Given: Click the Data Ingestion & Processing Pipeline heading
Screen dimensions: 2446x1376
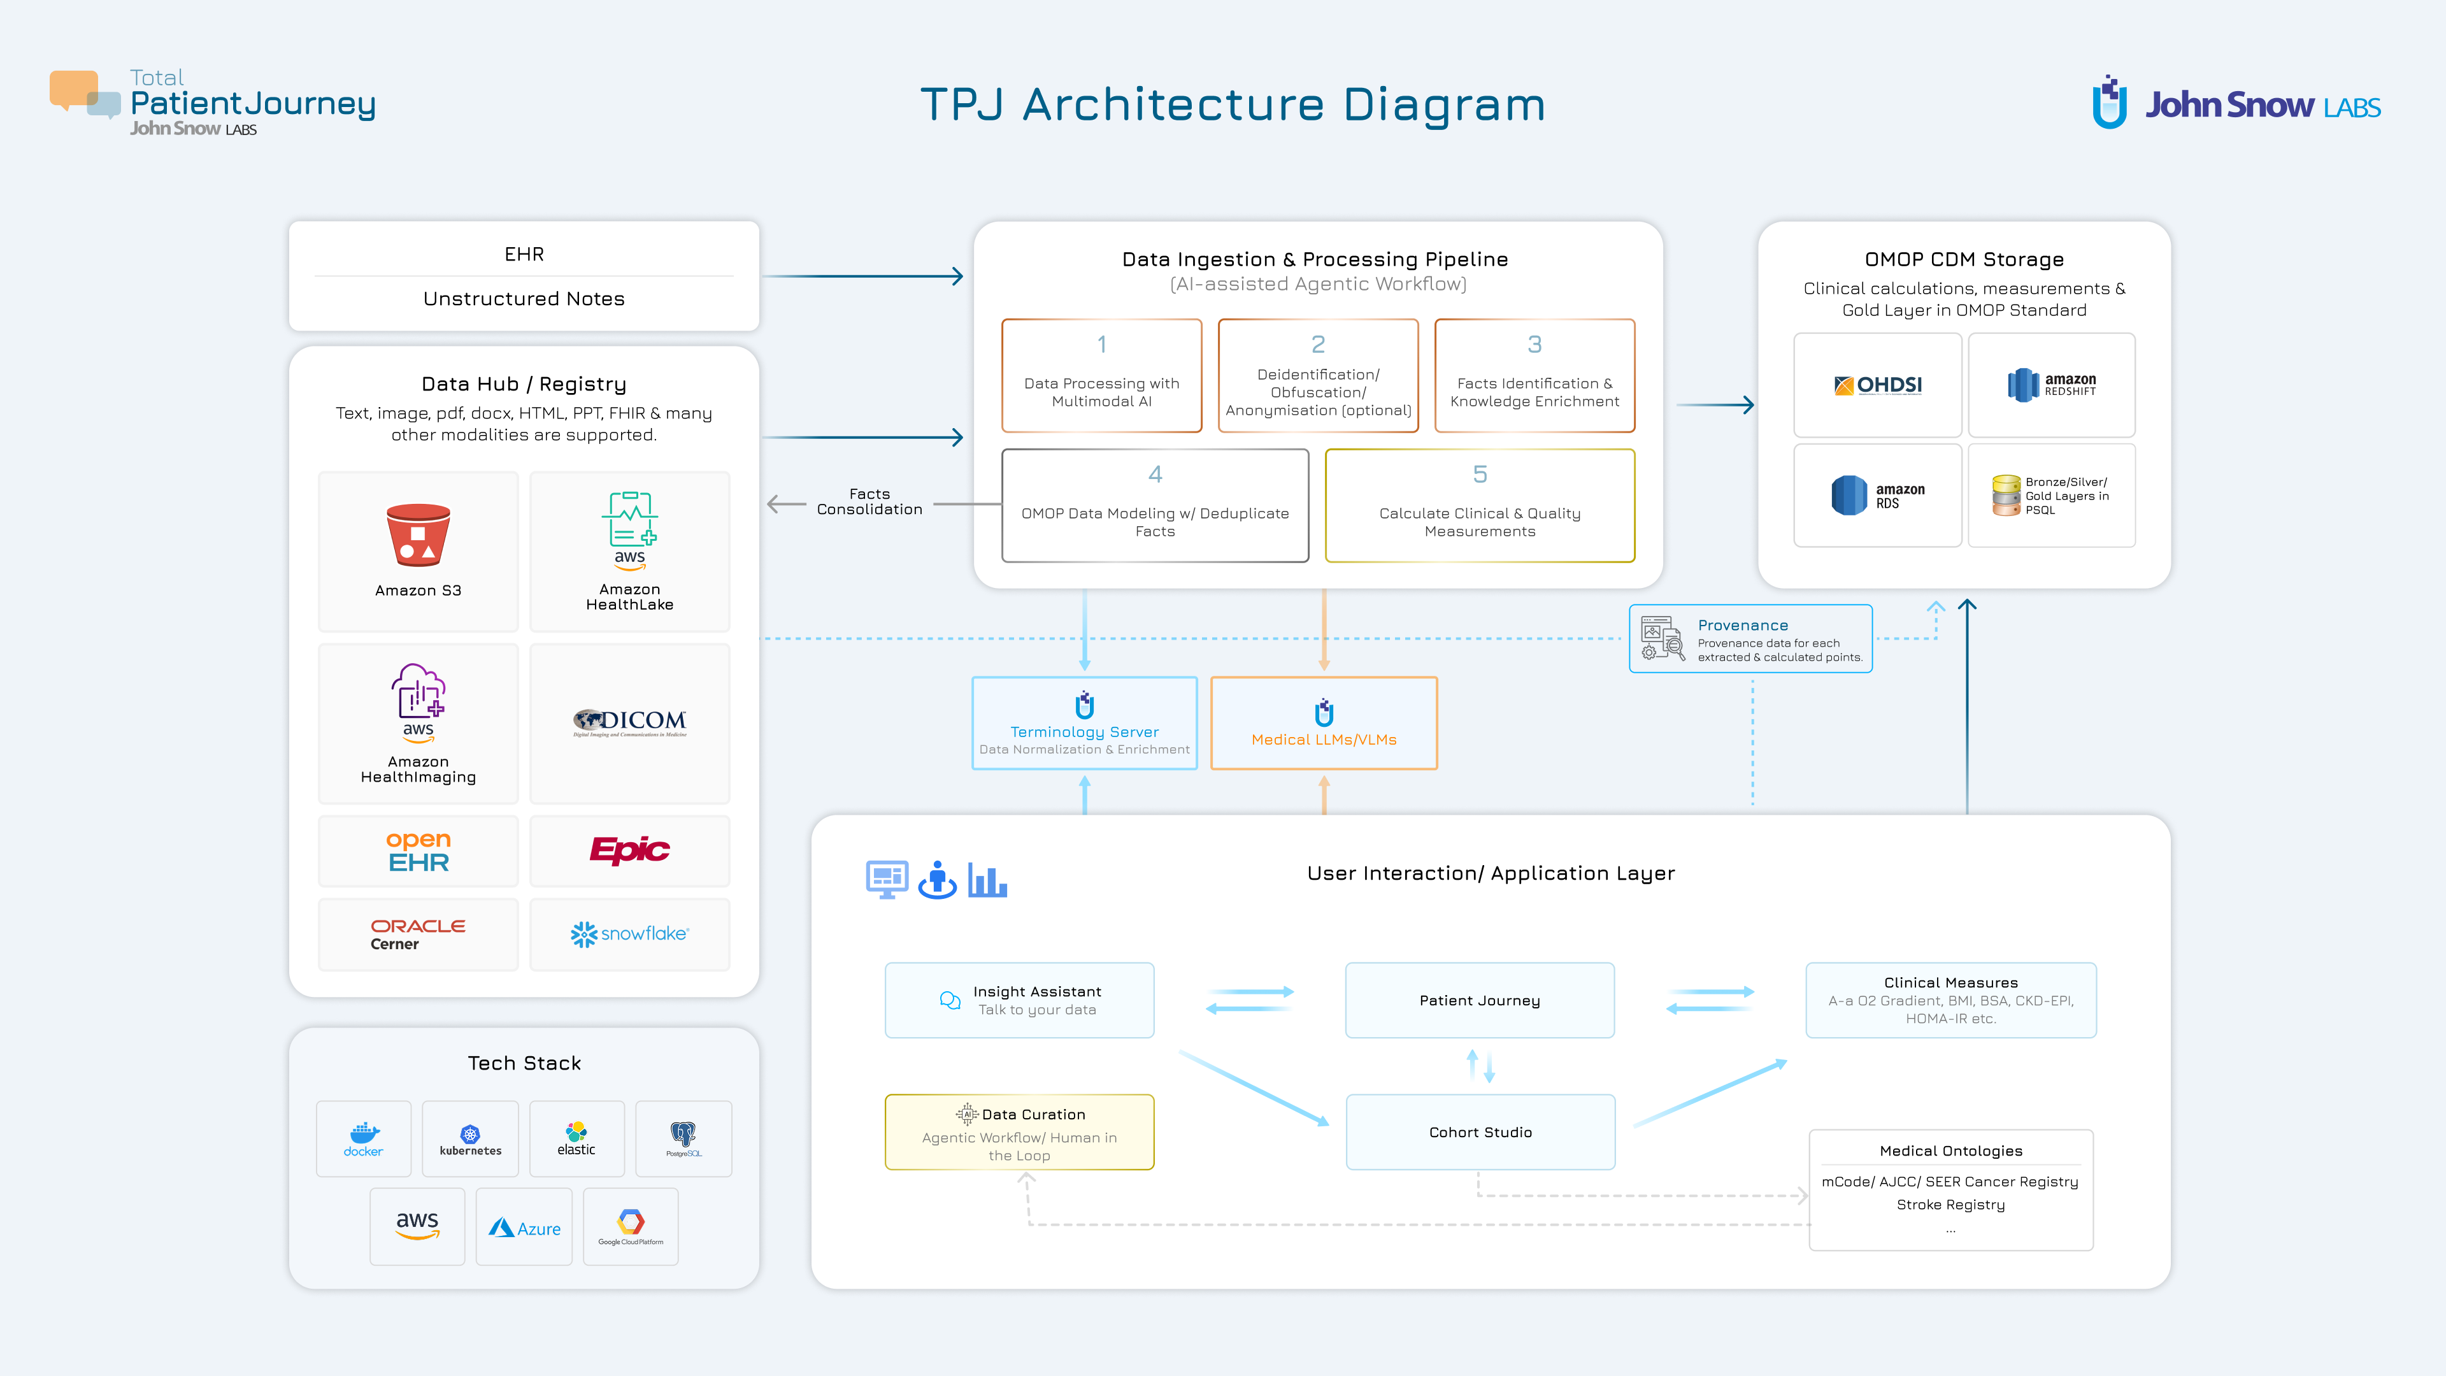Looking at the screenshot, I should point(1314,259).
